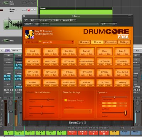Click the link icon in Drums plugin header
Image resolution: width=142 pixels, height=137 pixels.
coord(26,20)
